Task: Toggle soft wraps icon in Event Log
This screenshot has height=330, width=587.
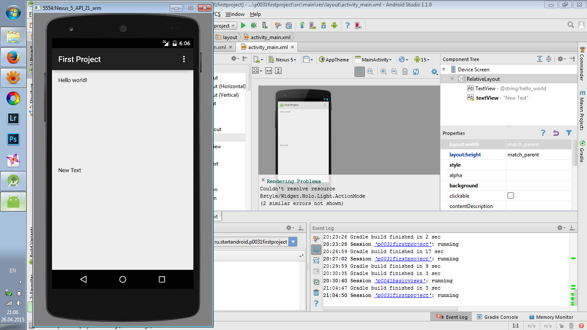Action: click(x=316, y=260)
